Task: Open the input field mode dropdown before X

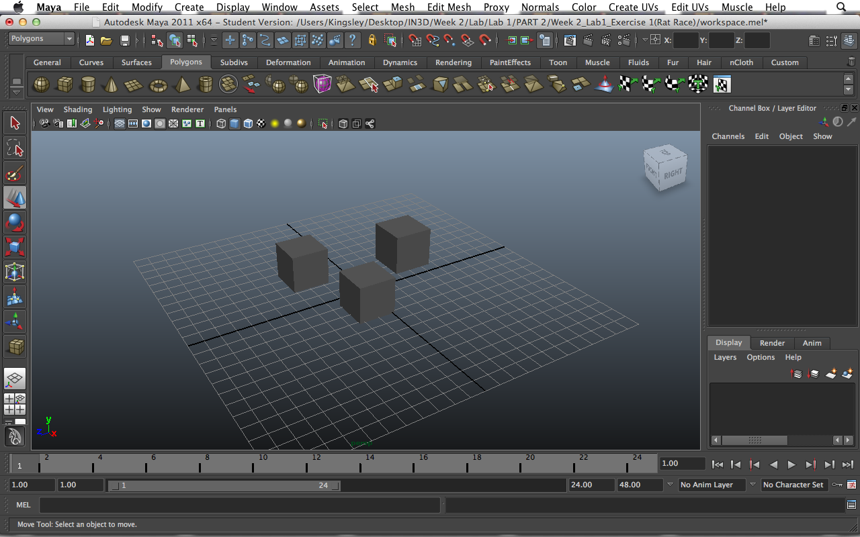Action: [x=646, y=40]
